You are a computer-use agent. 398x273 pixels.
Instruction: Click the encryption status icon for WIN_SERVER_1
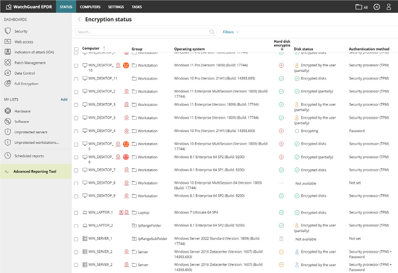click(x=281, y=239)
